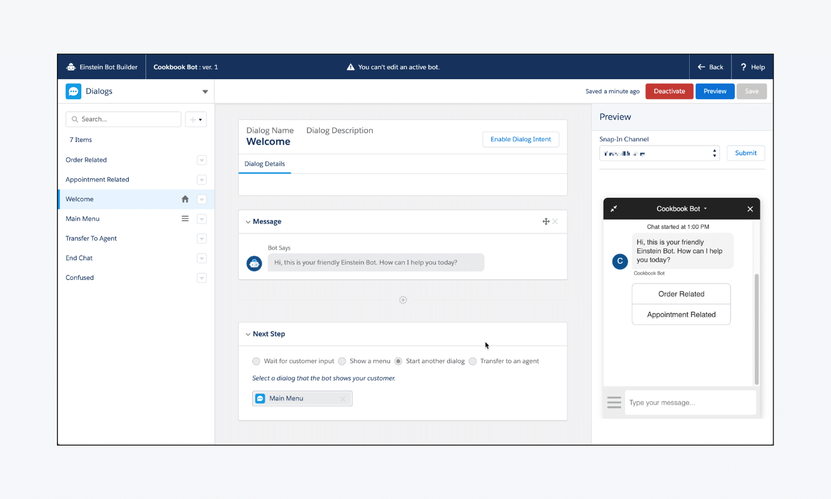Screen dimensions: 831x499
Task: Click the Deactivate button
Action: tap(670, 91)
